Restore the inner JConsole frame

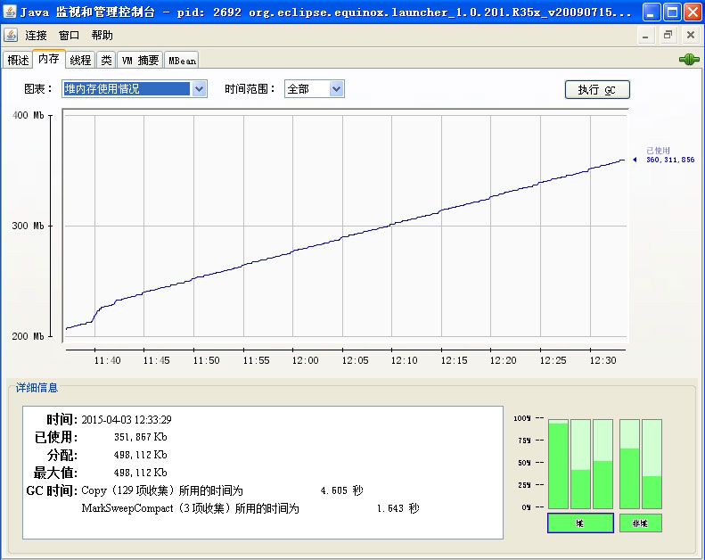tap(668, 35)
